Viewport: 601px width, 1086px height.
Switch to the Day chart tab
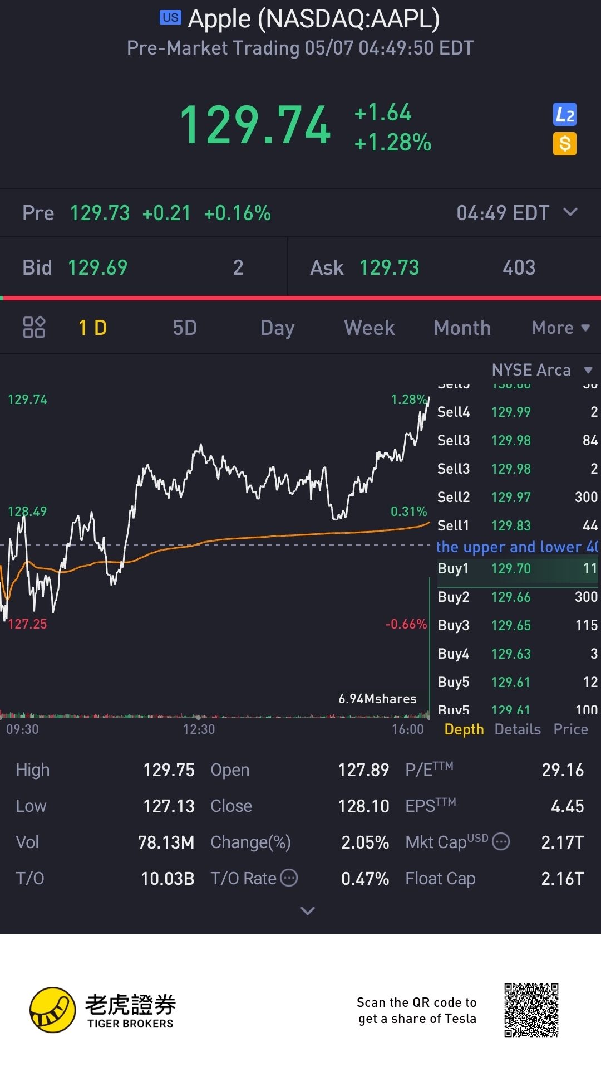tap(277, 328)
